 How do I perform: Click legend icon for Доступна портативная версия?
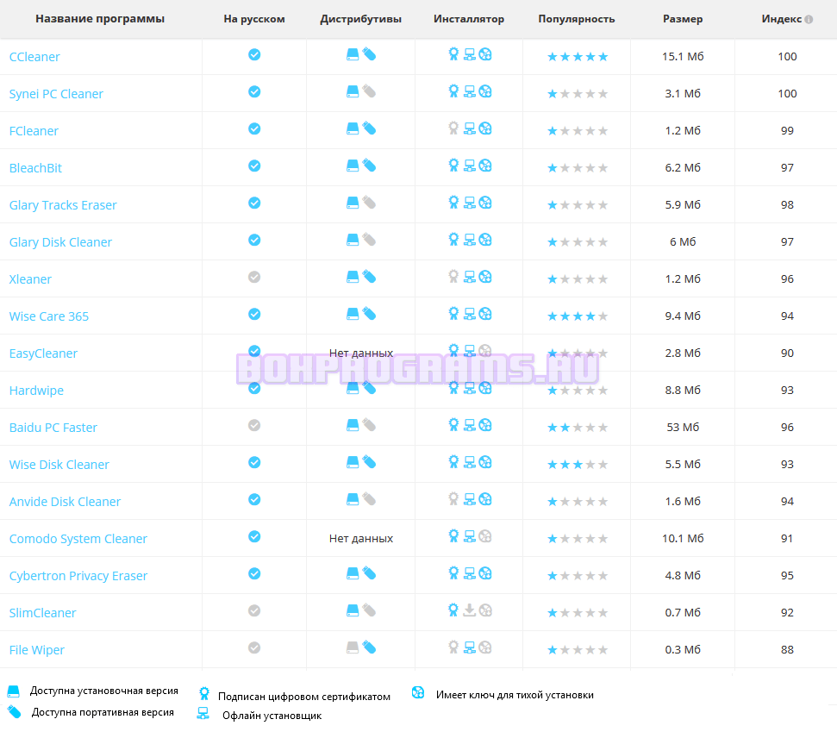[14, 711]
